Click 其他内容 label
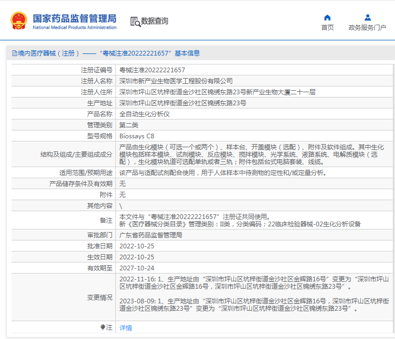This screenshot has height=339, width=395. pos(100,205)
